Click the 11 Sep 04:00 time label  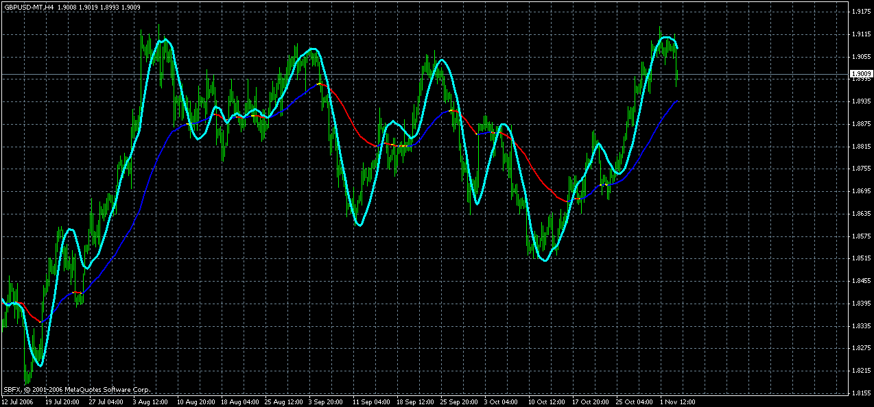pos(370,402)
